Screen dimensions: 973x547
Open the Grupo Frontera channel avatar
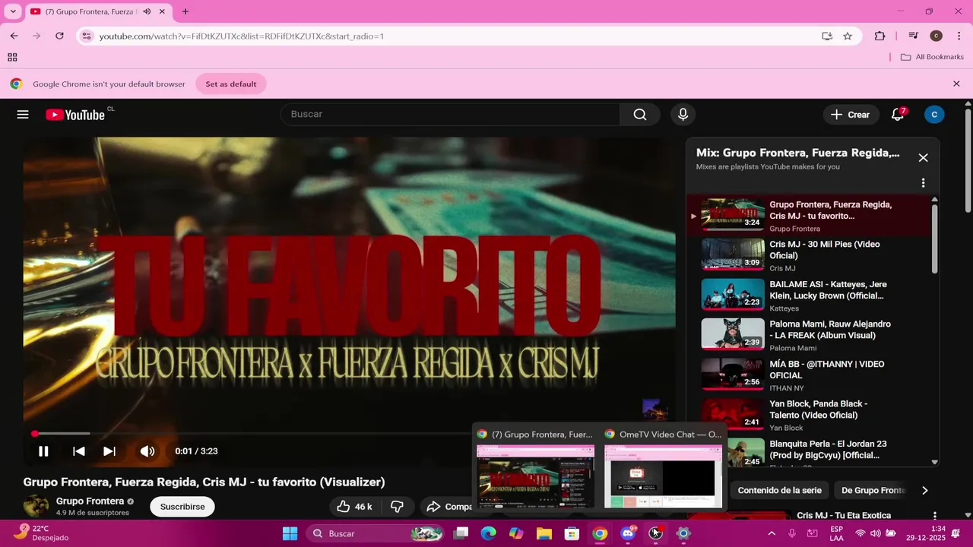(x=36, y=507)
